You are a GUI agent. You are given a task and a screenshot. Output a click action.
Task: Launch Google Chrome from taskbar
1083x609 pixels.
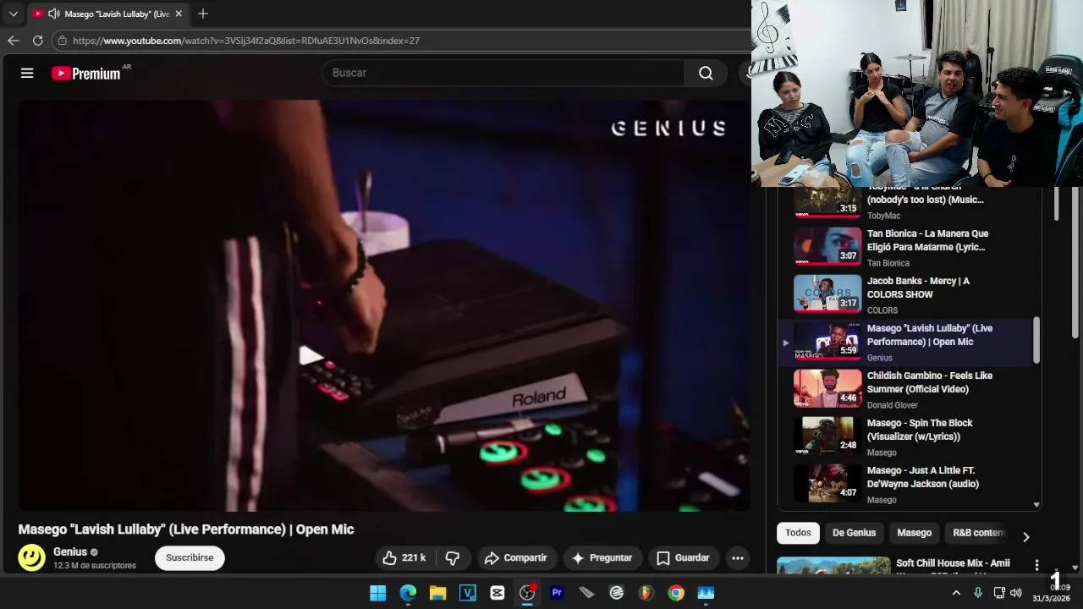(x=676, y=593)
